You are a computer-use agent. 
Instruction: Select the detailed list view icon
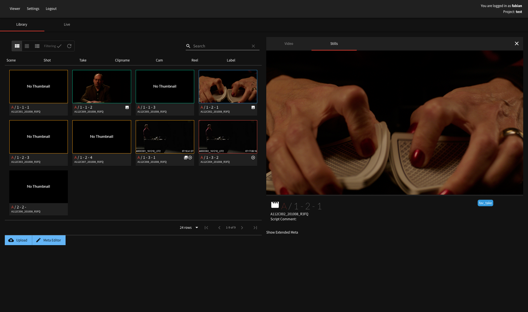(37, 46)
